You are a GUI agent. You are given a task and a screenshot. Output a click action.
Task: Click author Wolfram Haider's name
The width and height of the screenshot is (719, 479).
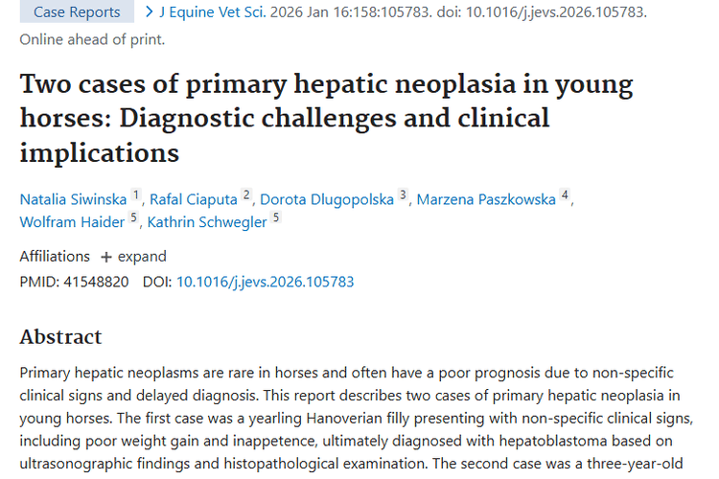pyautogui.click(x=72, y=222)
